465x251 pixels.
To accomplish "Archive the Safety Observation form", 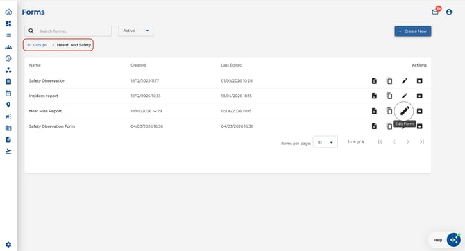I will [419, 81].
